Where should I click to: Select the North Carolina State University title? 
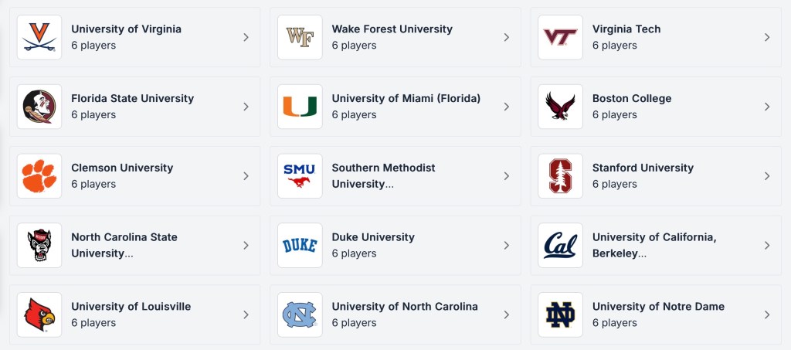pyautogui.click(x=124, y=237)
